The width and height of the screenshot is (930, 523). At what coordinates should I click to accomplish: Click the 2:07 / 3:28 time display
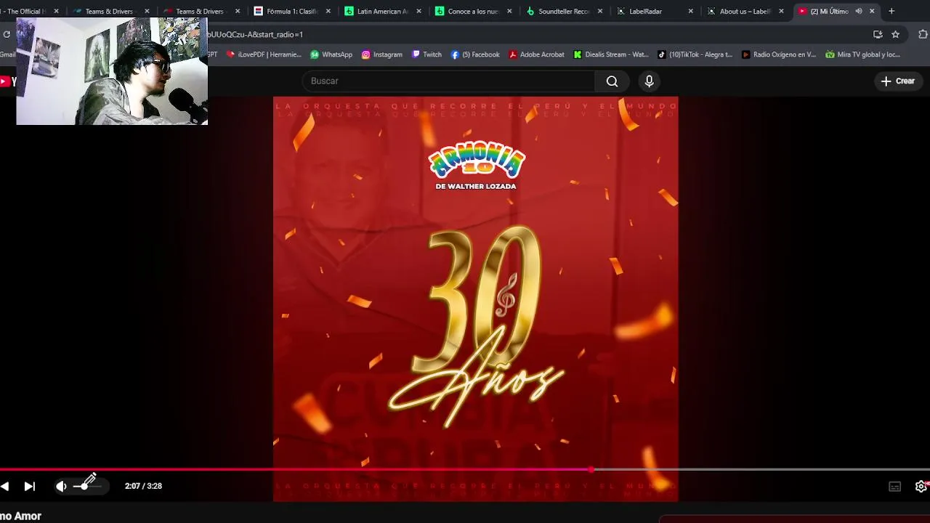click(143, 486)
